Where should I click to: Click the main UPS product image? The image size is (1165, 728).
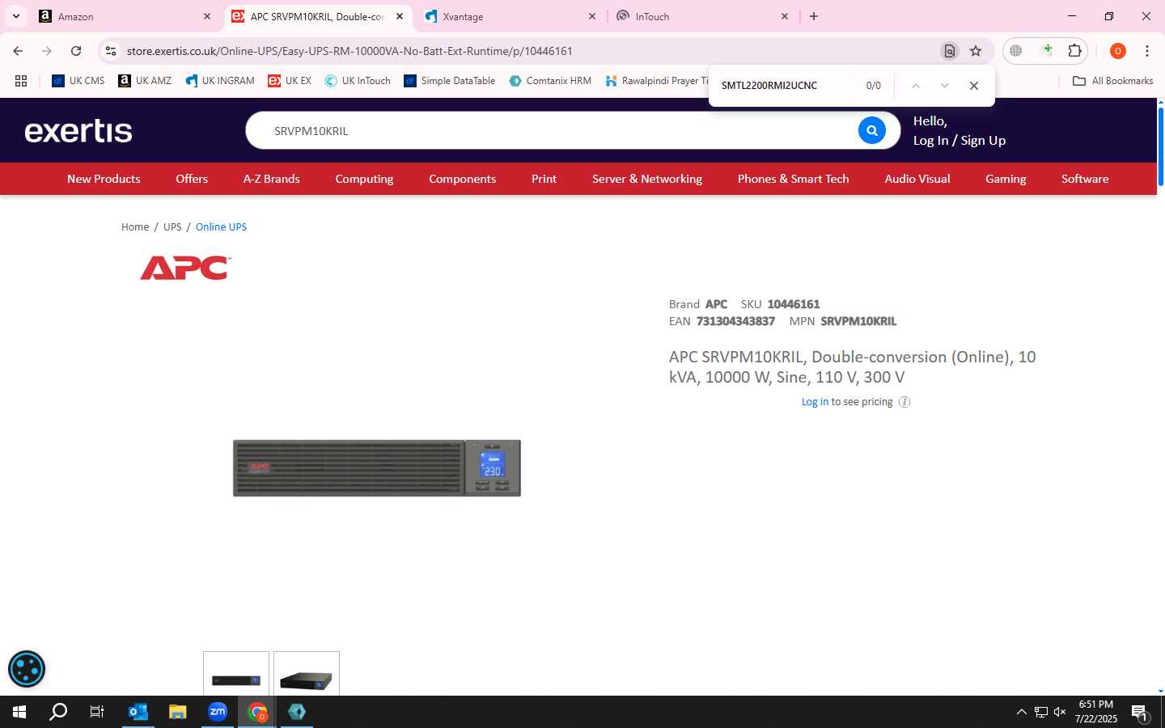[x=377, y=468]
